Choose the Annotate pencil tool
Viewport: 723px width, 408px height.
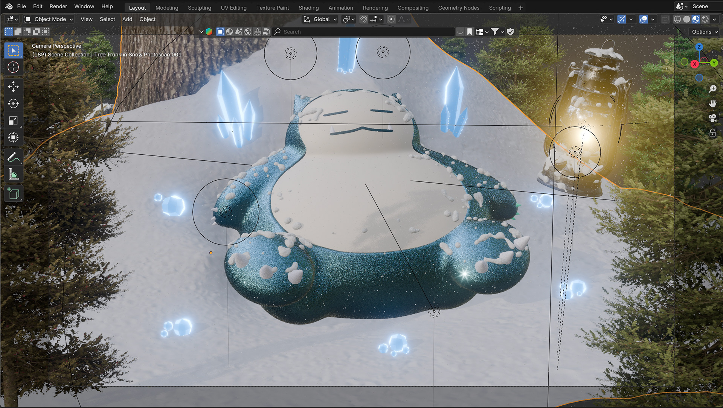pos(13,157)
